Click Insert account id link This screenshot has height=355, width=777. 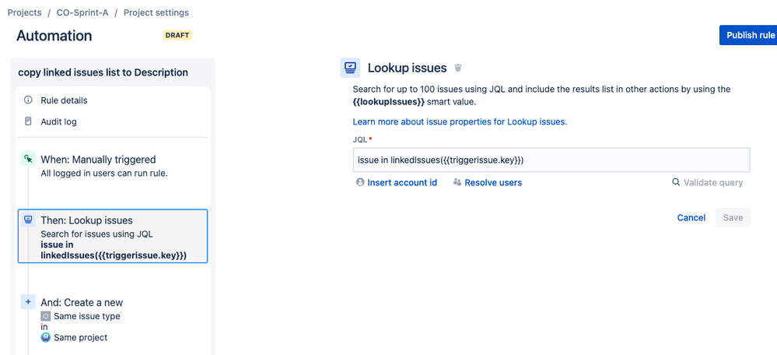coord(402,182)
